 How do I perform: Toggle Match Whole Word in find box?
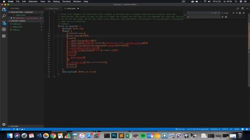215,13
